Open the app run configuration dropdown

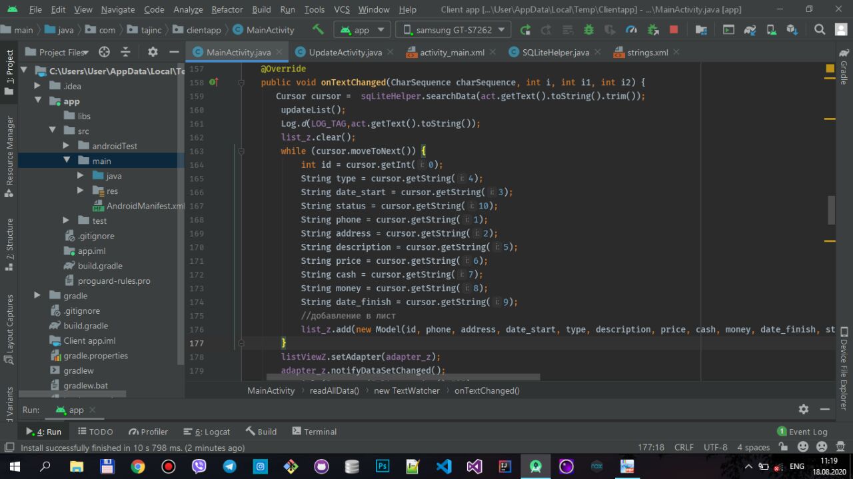pos(362,30)
